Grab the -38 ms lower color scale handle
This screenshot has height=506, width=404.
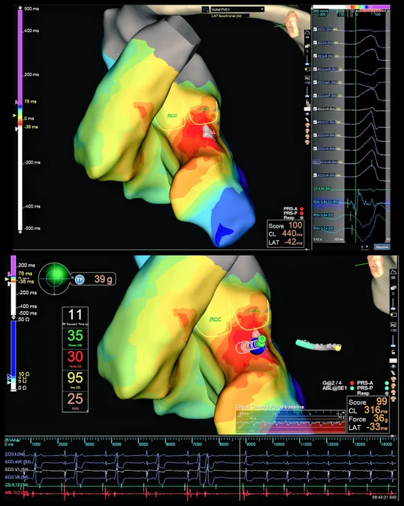pyautogui.click(x=16, y=129)
